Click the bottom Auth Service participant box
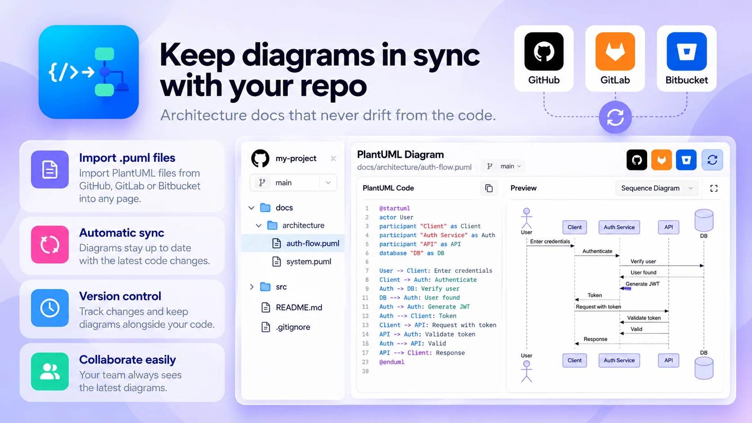This screenshot has width=752, height=423. coord(619,361)
